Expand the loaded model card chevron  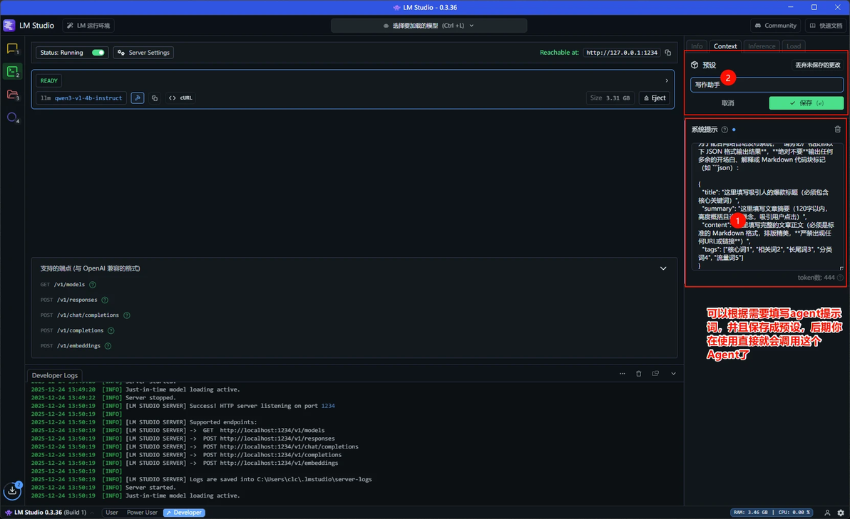pos(667,80)
